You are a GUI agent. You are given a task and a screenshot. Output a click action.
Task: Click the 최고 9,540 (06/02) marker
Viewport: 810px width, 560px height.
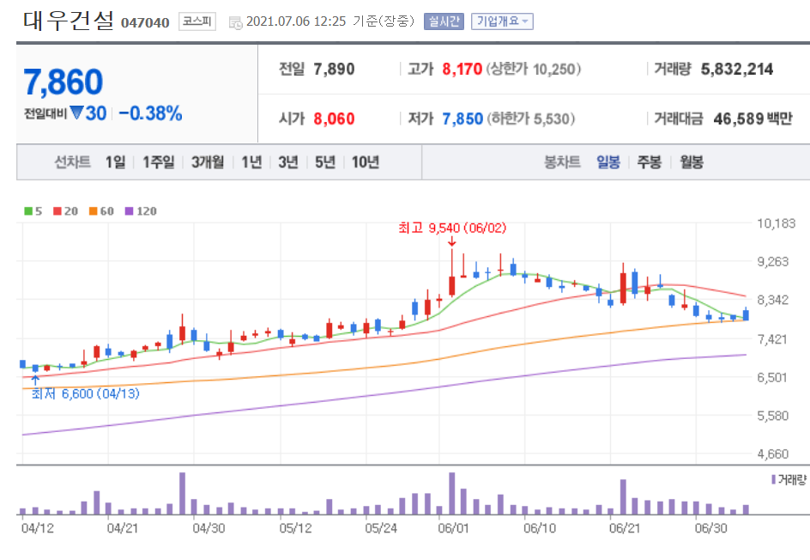tap(452, 228)
